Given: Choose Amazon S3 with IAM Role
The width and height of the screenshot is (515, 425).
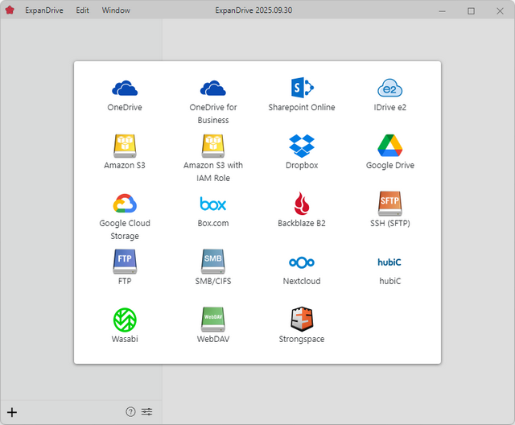Looking at the screenshot, I should tap(213, 146).
